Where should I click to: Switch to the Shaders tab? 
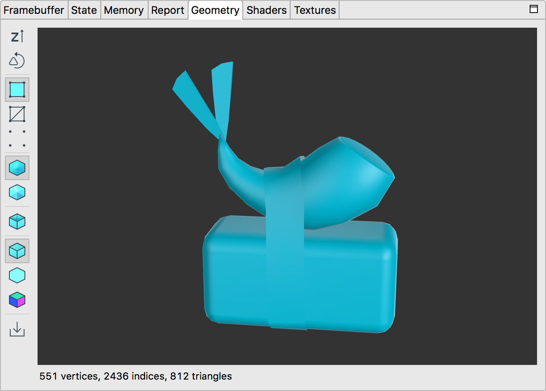[x=266, y=10]
